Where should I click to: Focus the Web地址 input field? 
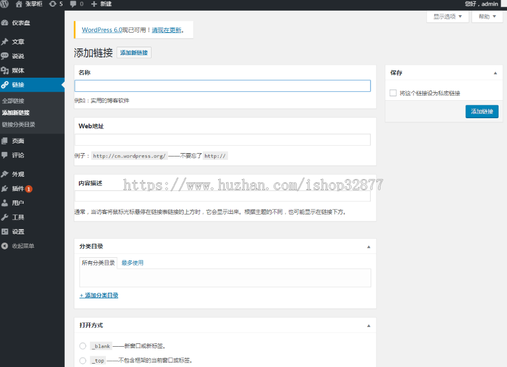point(223,140)
